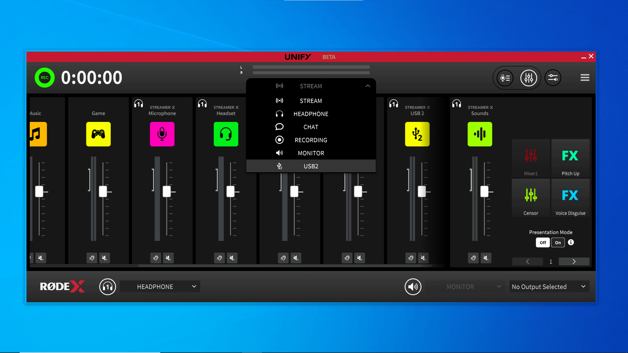
Task: Click the yellow Game channel gamepad icon
Action: [98, 134]
